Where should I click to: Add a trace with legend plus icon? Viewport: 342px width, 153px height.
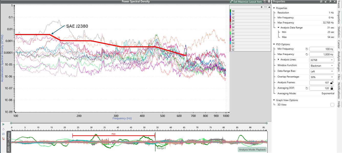262,7
